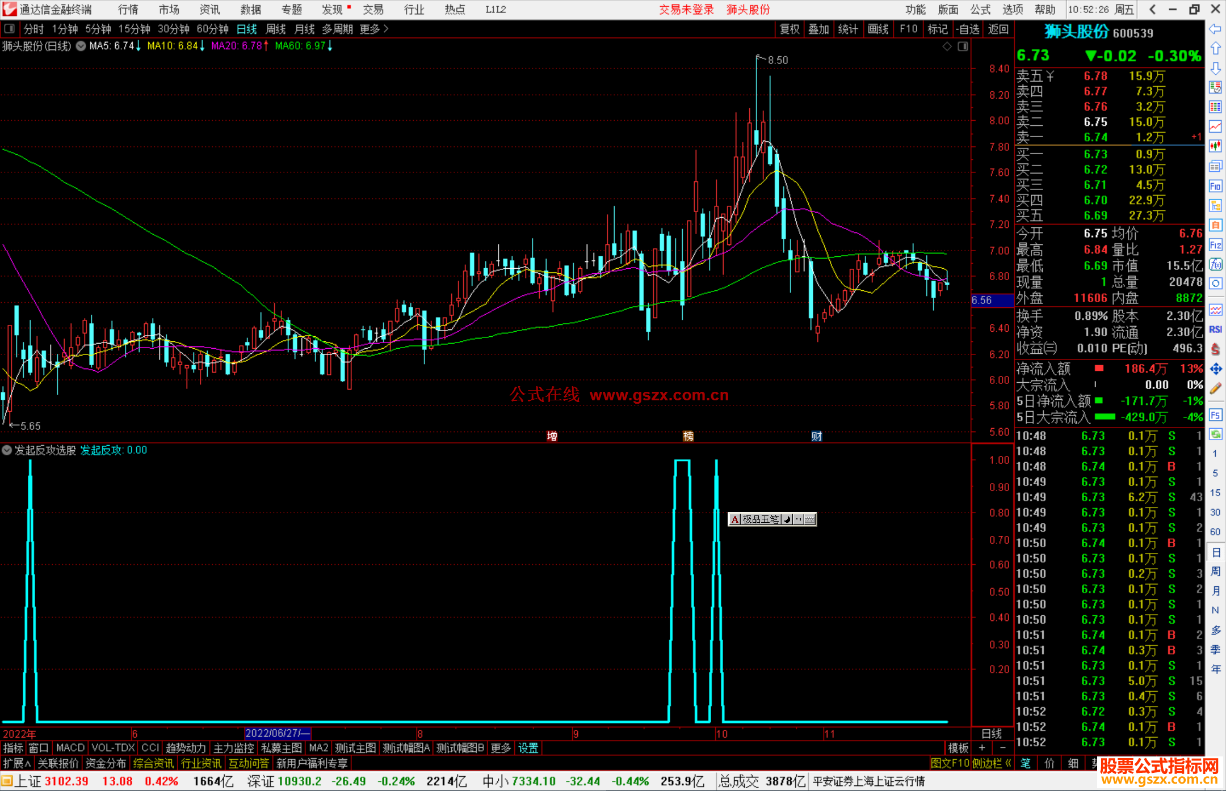Click the checklist with checkmark sidebar icon
Image resolution: width=1226 pixels, height=791 pixels.
click(1215, 87)
